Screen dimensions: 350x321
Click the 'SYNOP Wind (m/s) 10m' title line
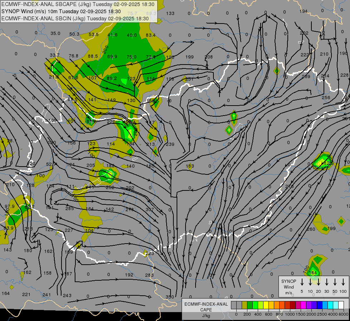point(61,11)
